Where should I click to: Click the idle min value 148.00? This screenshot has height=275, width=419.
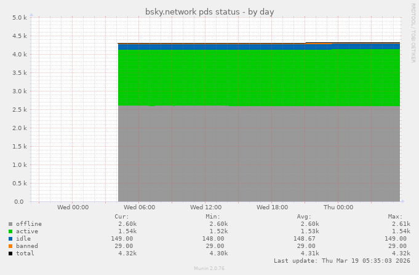(x=213, y=239)
